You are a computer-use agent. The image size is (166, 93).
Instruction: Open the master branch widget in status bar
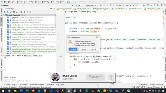click(x=157, y=87)
